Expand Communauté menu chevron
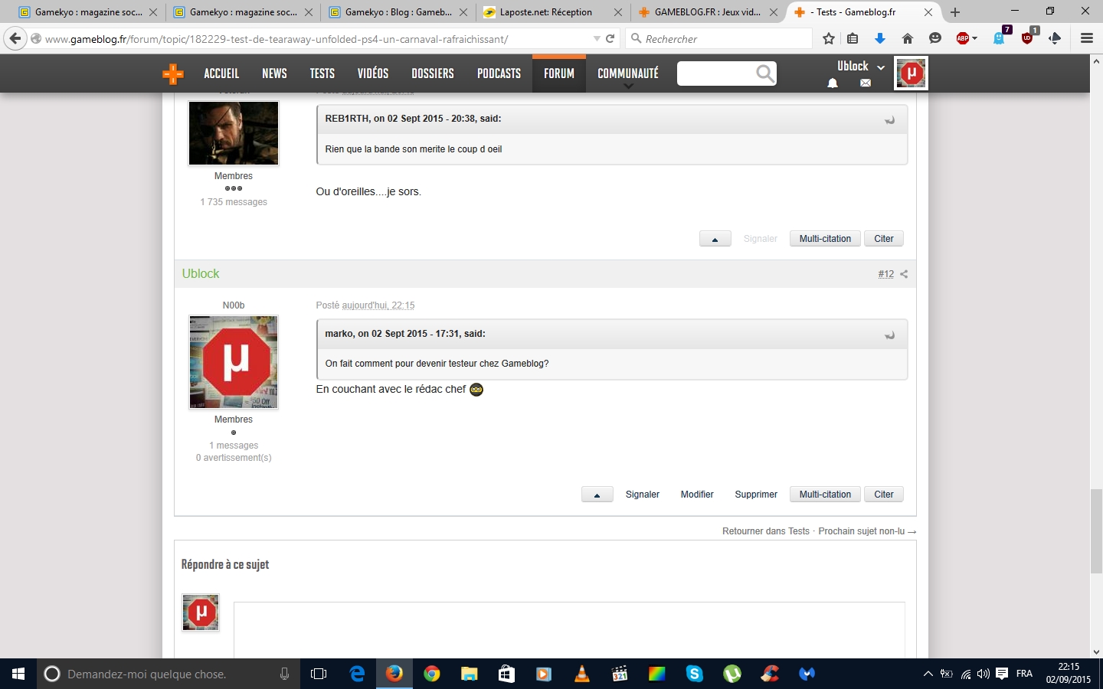1103x689 pixels. click(628, 87)
